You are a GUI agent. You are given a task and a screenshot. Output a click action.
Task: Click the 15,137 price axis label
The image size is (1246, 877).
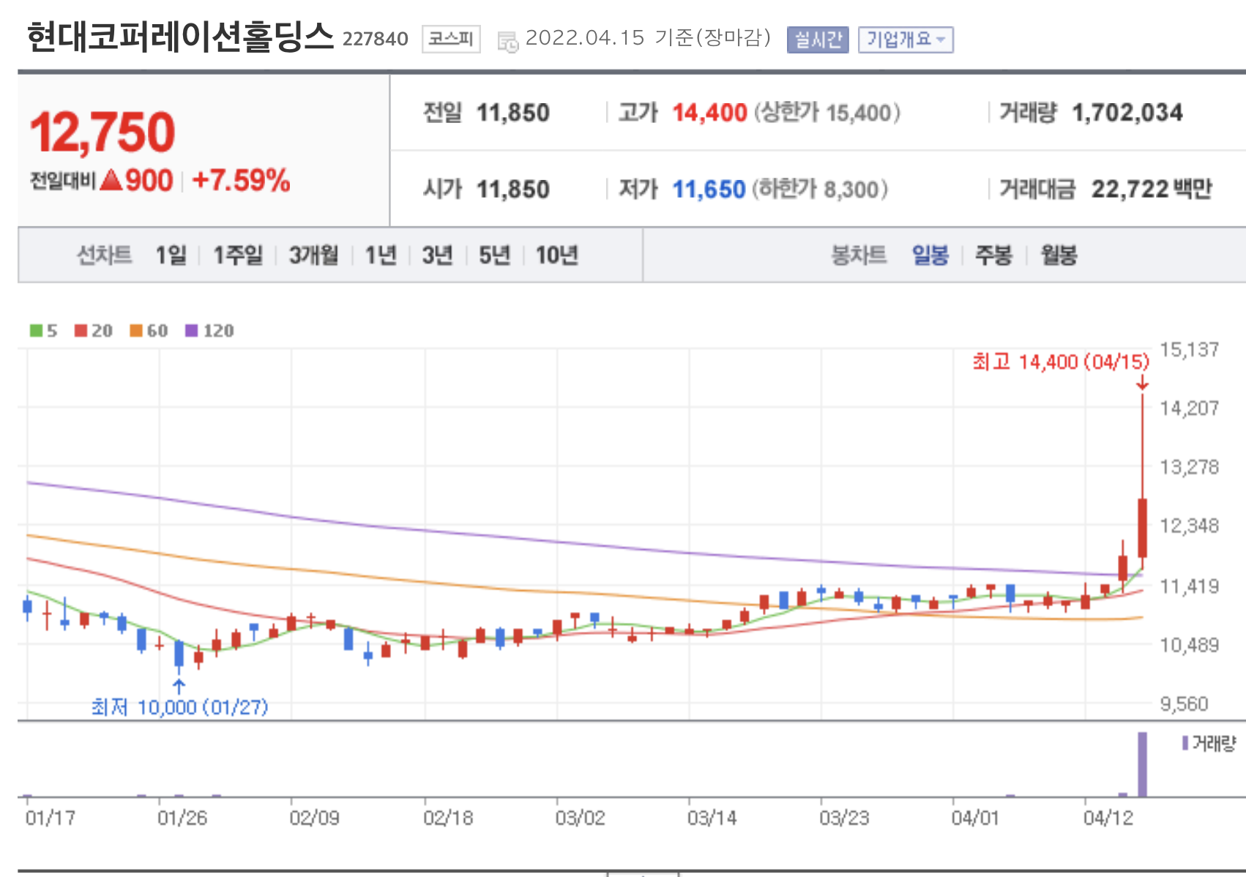pyautogui.click(x=1189, y=350)
